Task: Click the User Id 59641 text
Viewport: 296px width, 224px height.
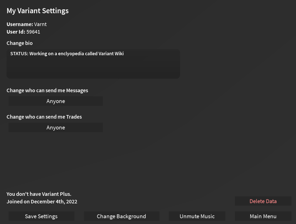Action: click(23, 32)
